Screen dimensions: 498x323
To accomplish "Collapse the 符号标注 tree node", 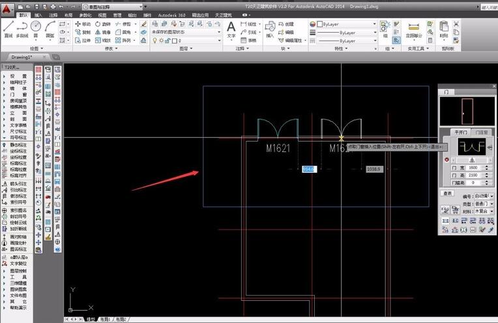I will point(4,137).
